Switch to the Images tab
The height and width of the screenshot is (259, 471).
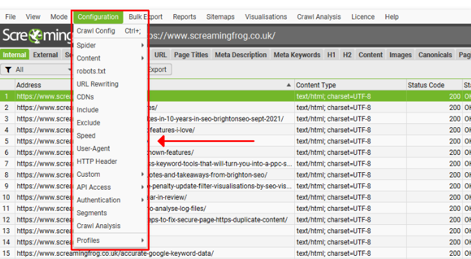(400, 55)
